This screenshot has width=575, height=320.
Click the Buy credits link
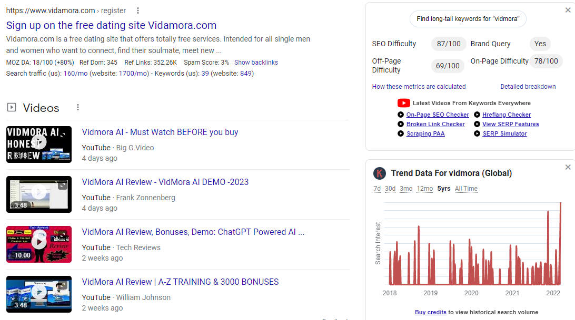431,312
